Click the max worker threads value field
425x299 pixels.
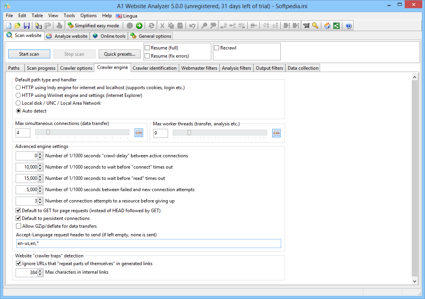click(161, 133)
